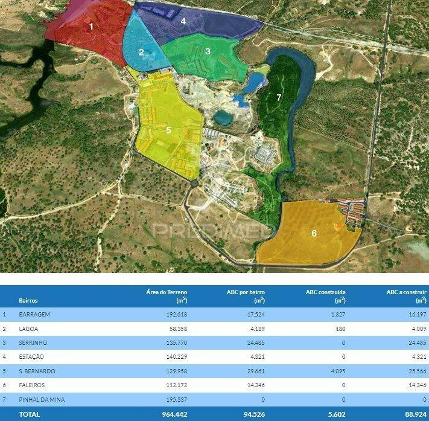Select the orange zone numbered 6
Viewport: 429px width, 421px height.
click(314, 233)
